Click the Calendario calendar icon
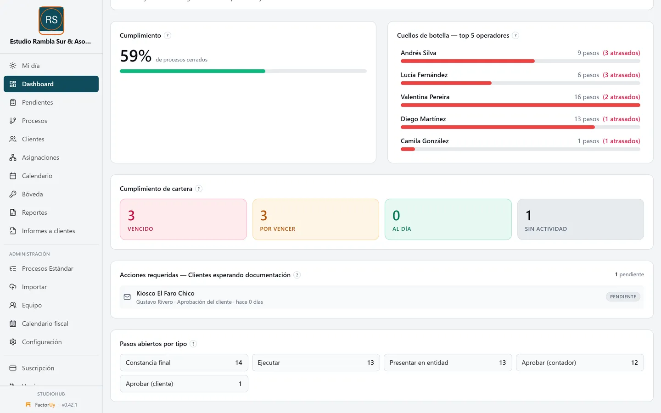The image size is (661, 413). [x=13, y=176]
